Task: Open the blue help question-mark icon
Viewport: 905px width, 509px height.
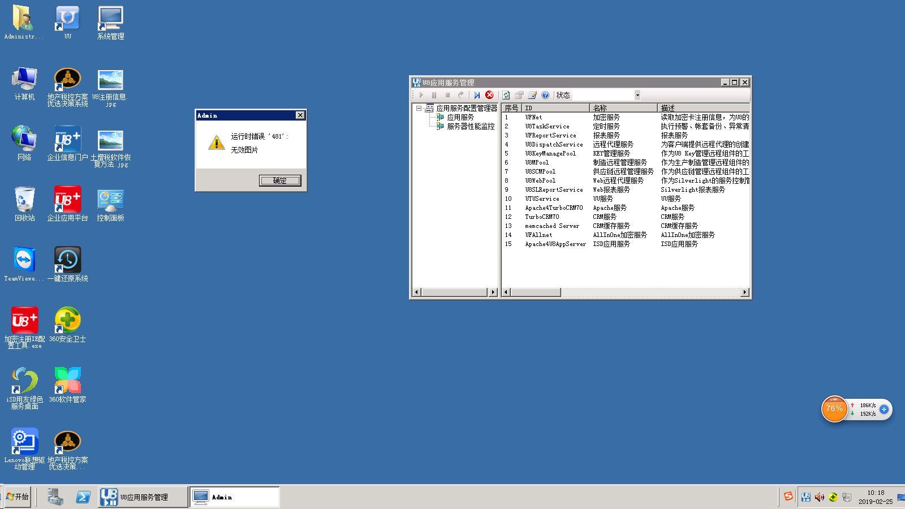Action: tap(545, 95)
